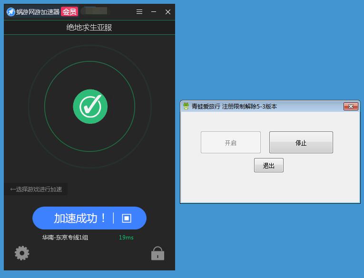
Task: Click the blurred username next to 会员
Action: (x=94, y=10)
